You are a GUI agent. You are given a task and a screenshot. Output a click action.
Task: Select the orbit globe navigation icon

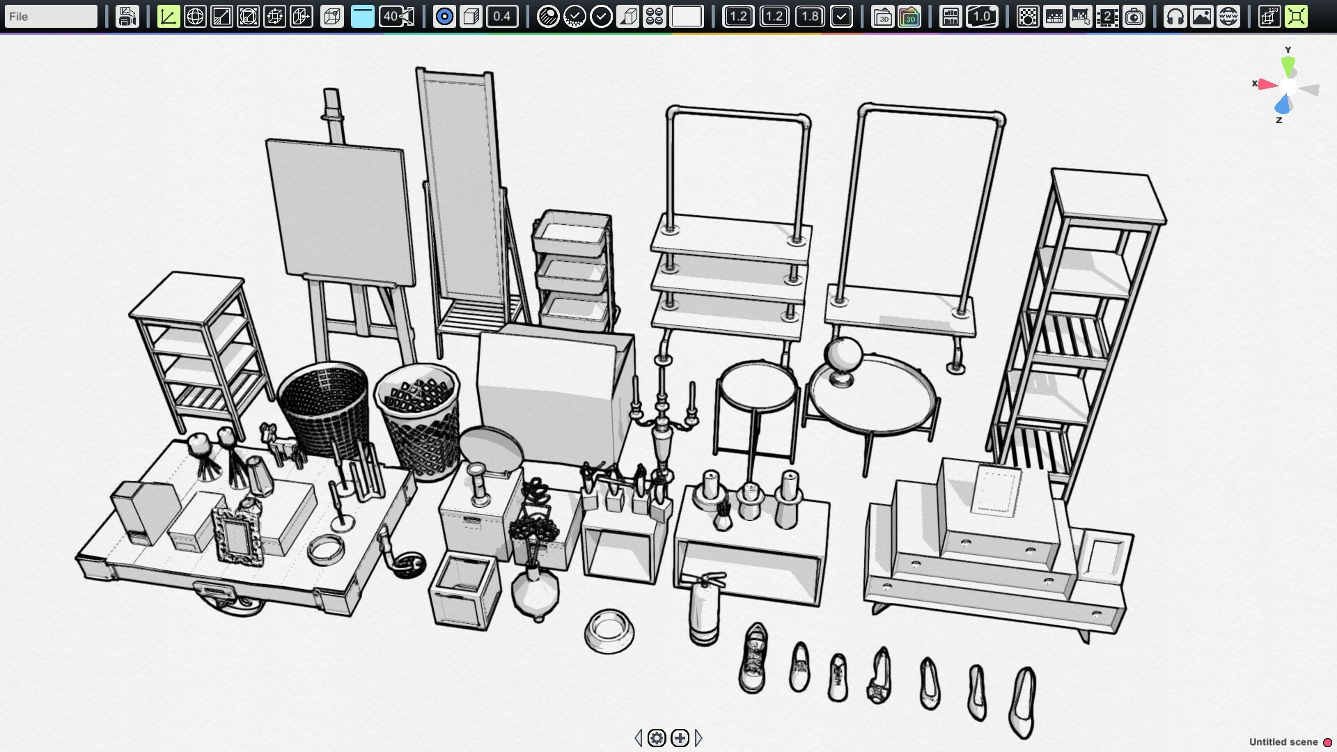pyautogui.click(x=196, y=16)
